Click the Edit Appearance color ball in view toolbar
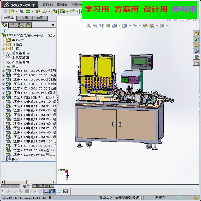Screen dimensions: 201x201 coord(145,25)
